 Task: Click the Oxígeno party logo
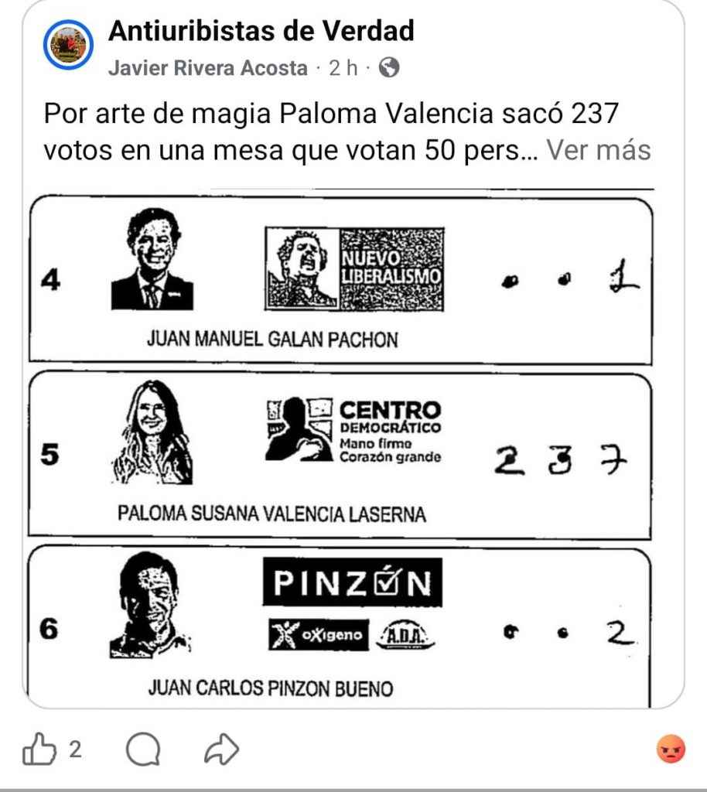click(x=318, y=635)
